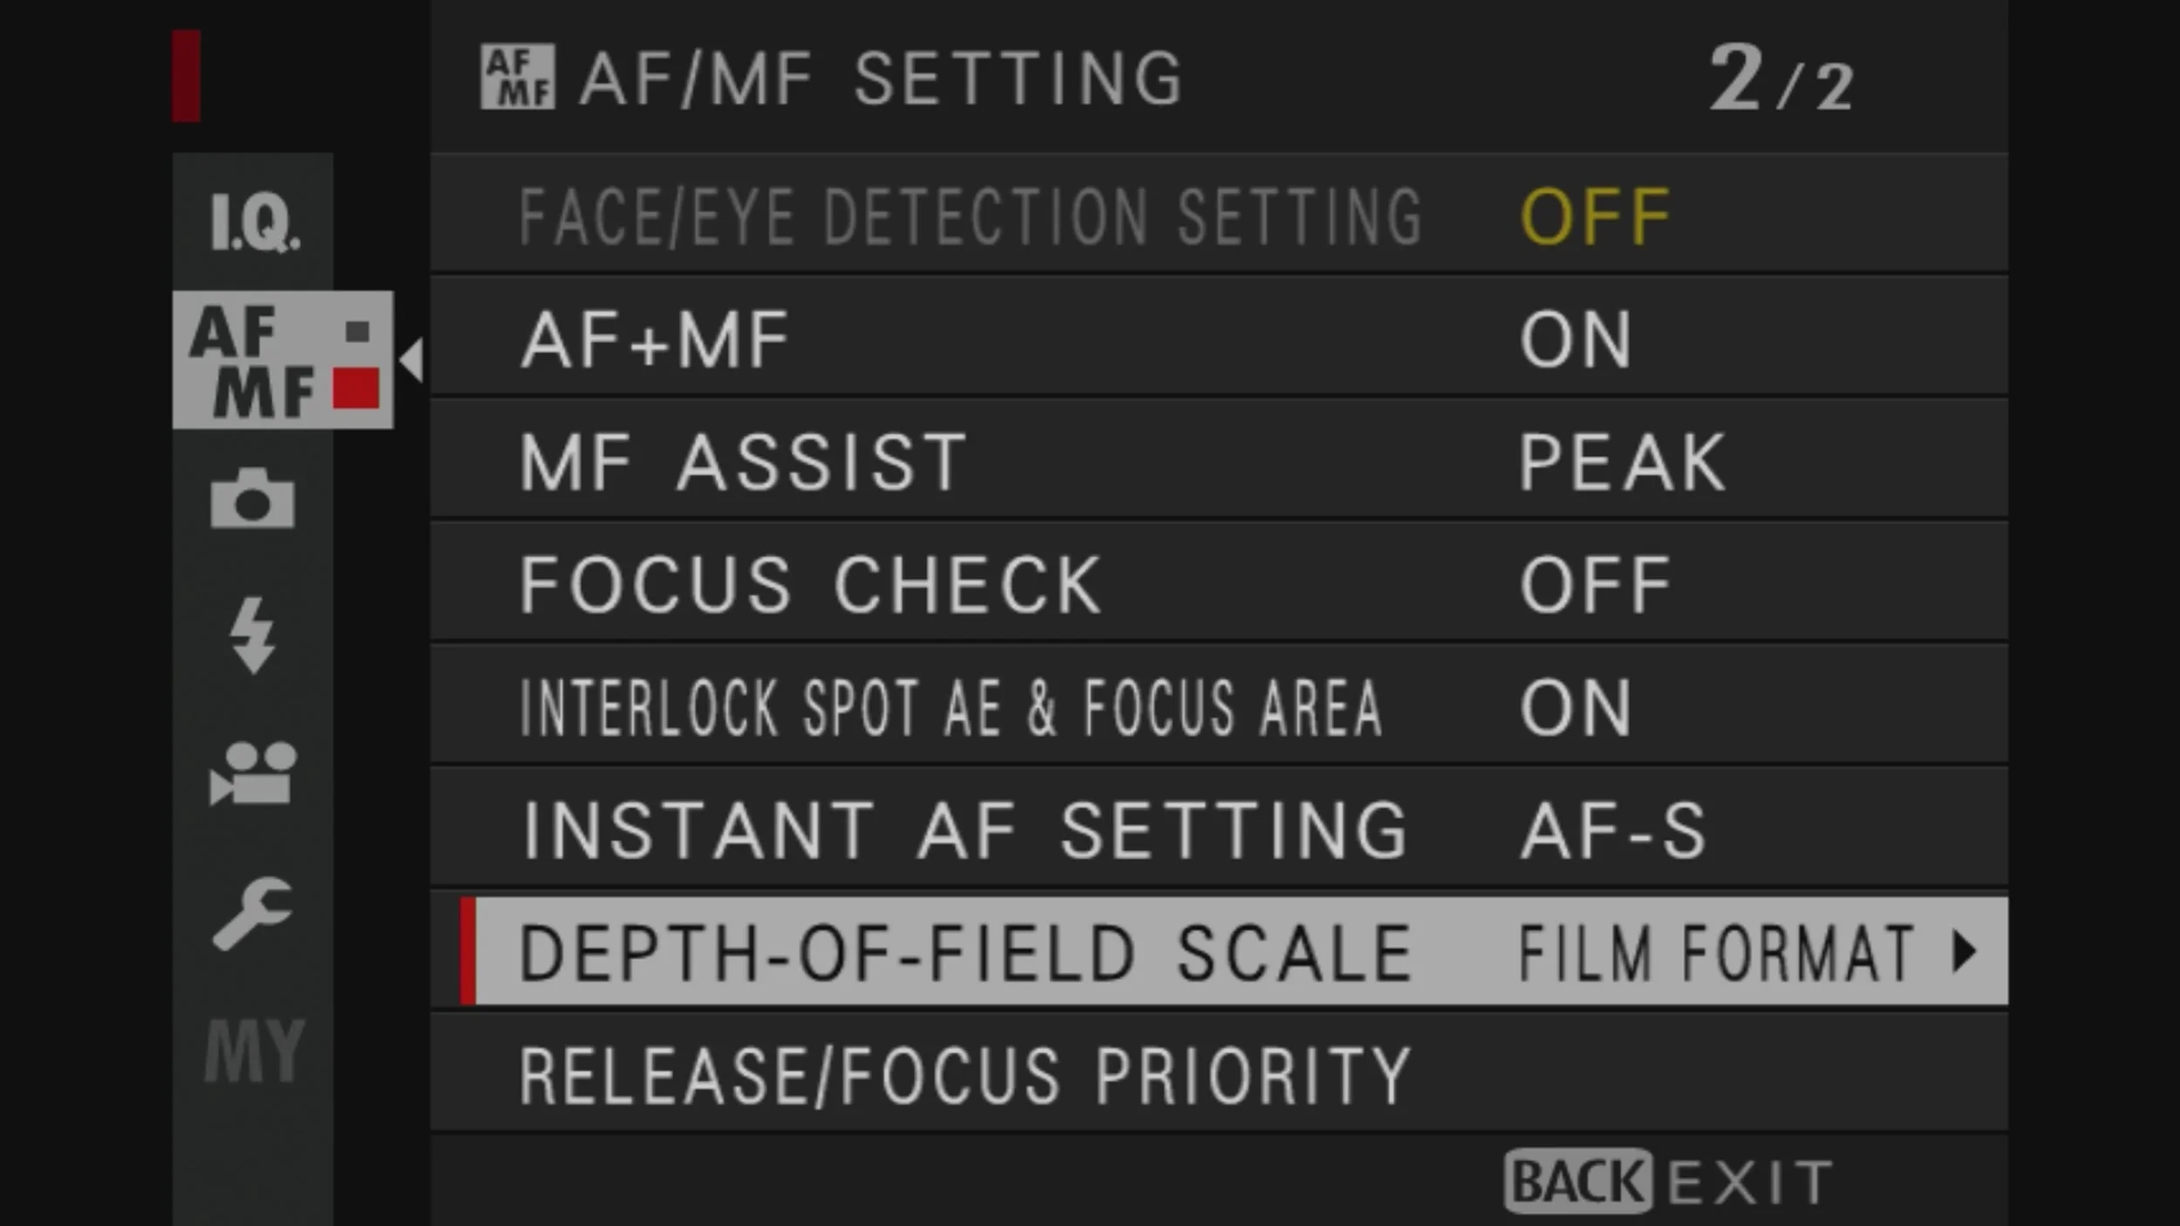This screenshot has width=2180, height=1226.
Task: Open the I.Q. image quality menu
Action: [x=254, y=223]
